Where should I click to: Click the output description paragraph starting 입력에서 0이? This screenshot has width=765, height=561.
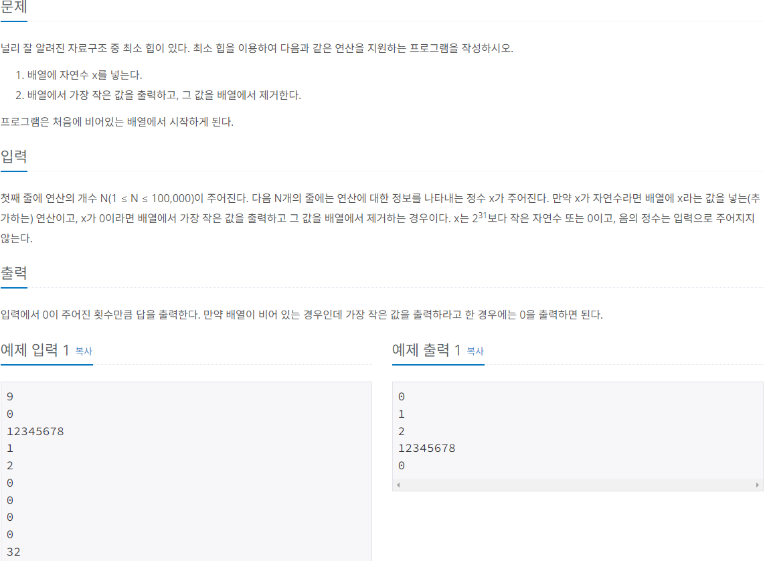(x=301, y=315)
